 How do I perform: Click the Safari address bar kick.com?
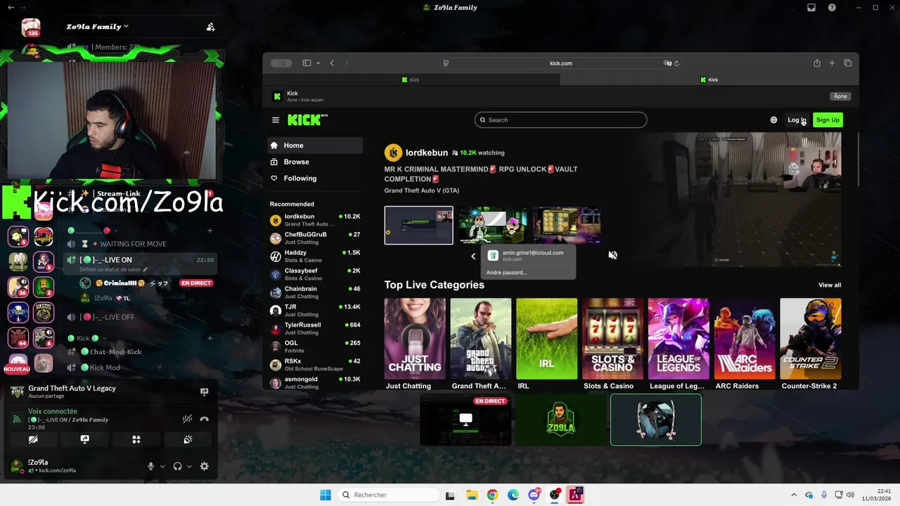click(x=560, y=63)
